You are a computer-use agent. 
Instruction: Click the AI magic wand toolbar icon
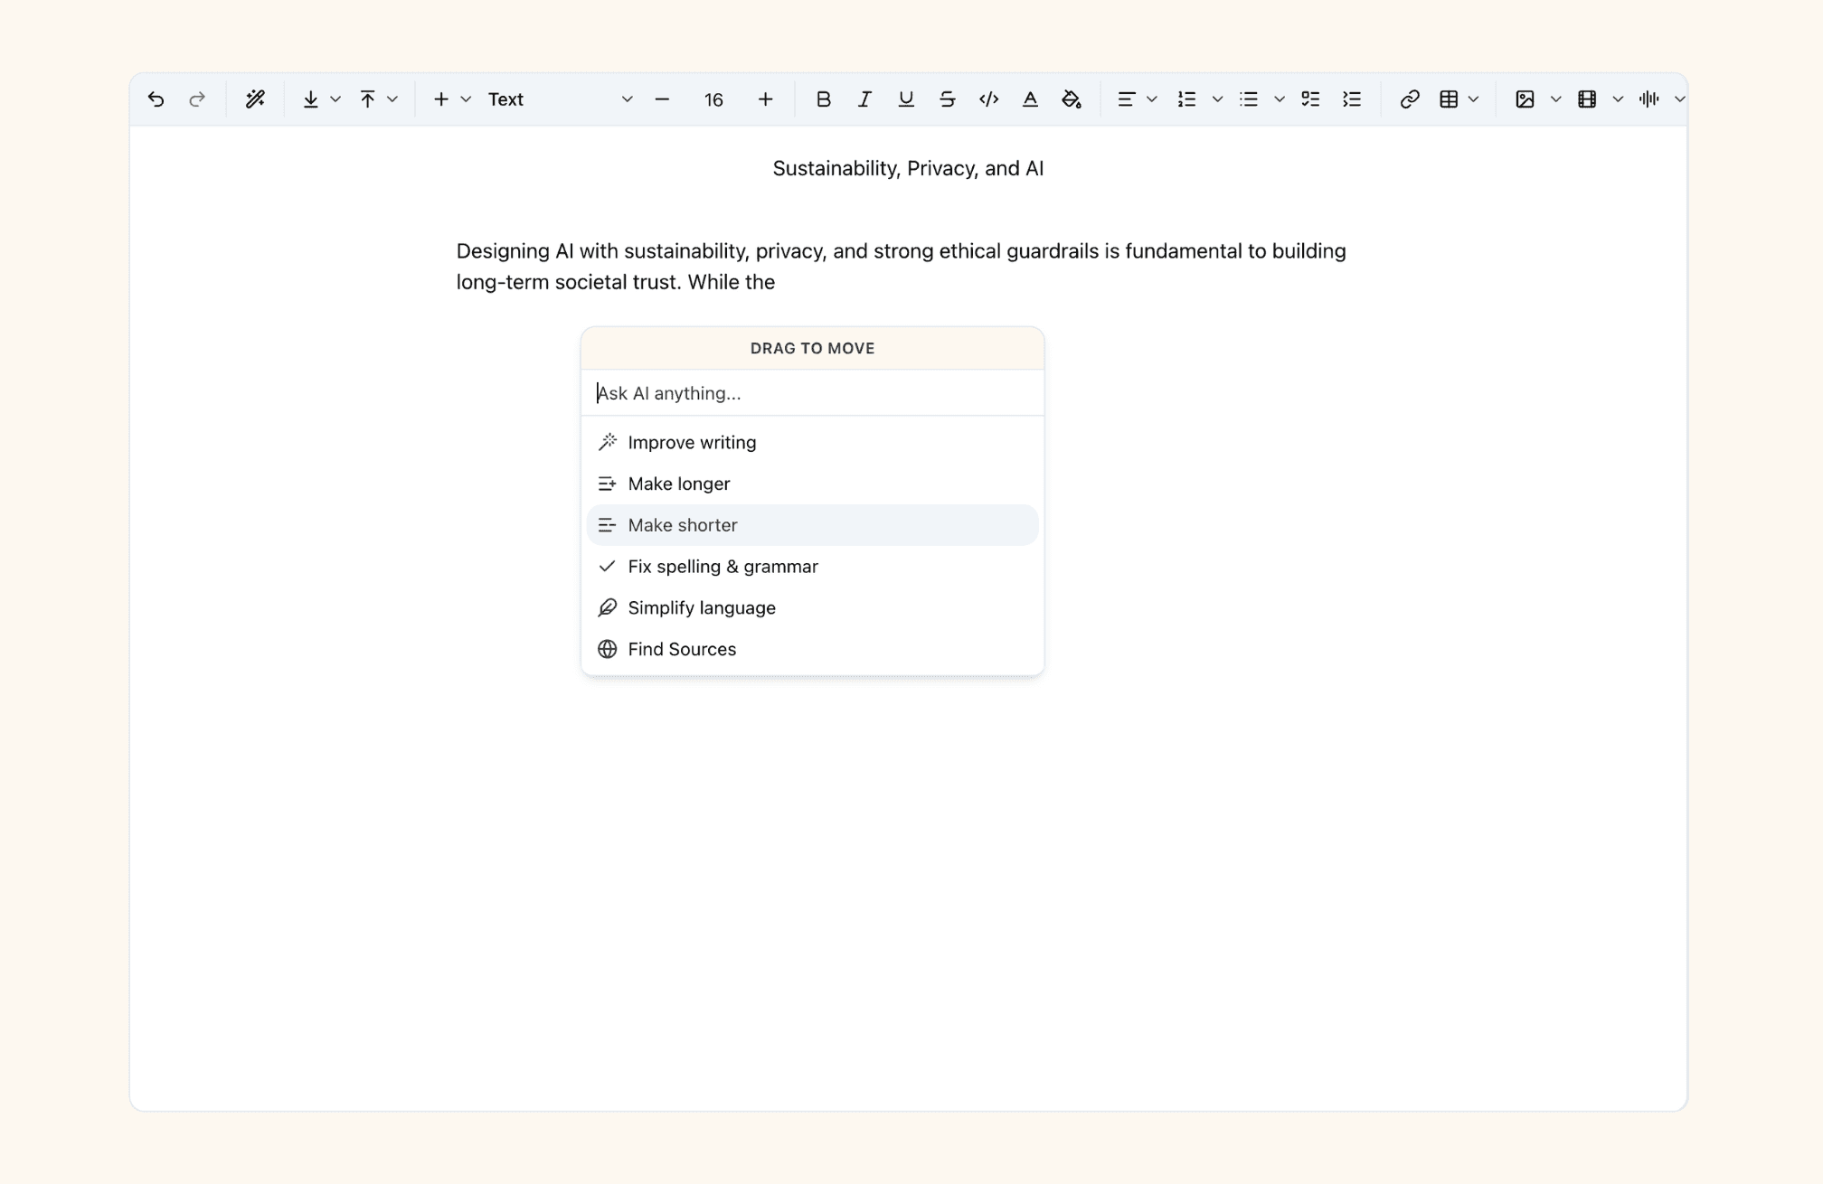point(255,99)
